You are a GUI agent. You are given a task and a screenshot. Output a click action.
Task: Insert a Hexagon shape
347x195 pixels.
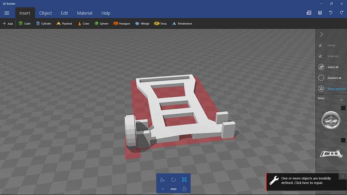click(122, 23)
